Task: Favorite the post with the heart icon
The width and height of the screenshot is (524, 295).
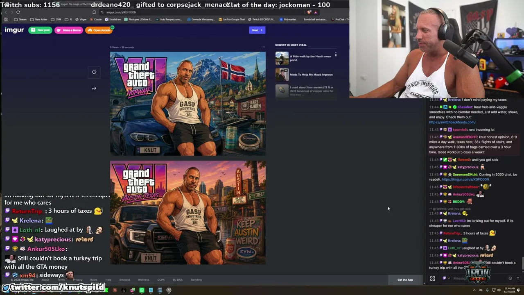Action: pos(94,72)
